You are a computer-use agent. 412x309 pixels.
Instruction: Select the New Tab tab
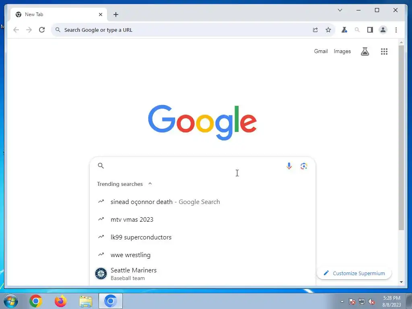[x=59, y=14]
